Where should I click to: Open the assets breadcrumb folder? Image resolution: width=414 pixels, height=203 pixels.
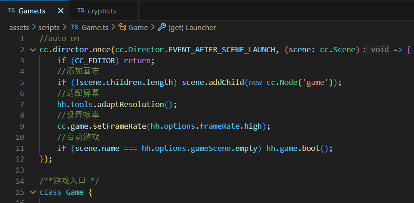19,28
